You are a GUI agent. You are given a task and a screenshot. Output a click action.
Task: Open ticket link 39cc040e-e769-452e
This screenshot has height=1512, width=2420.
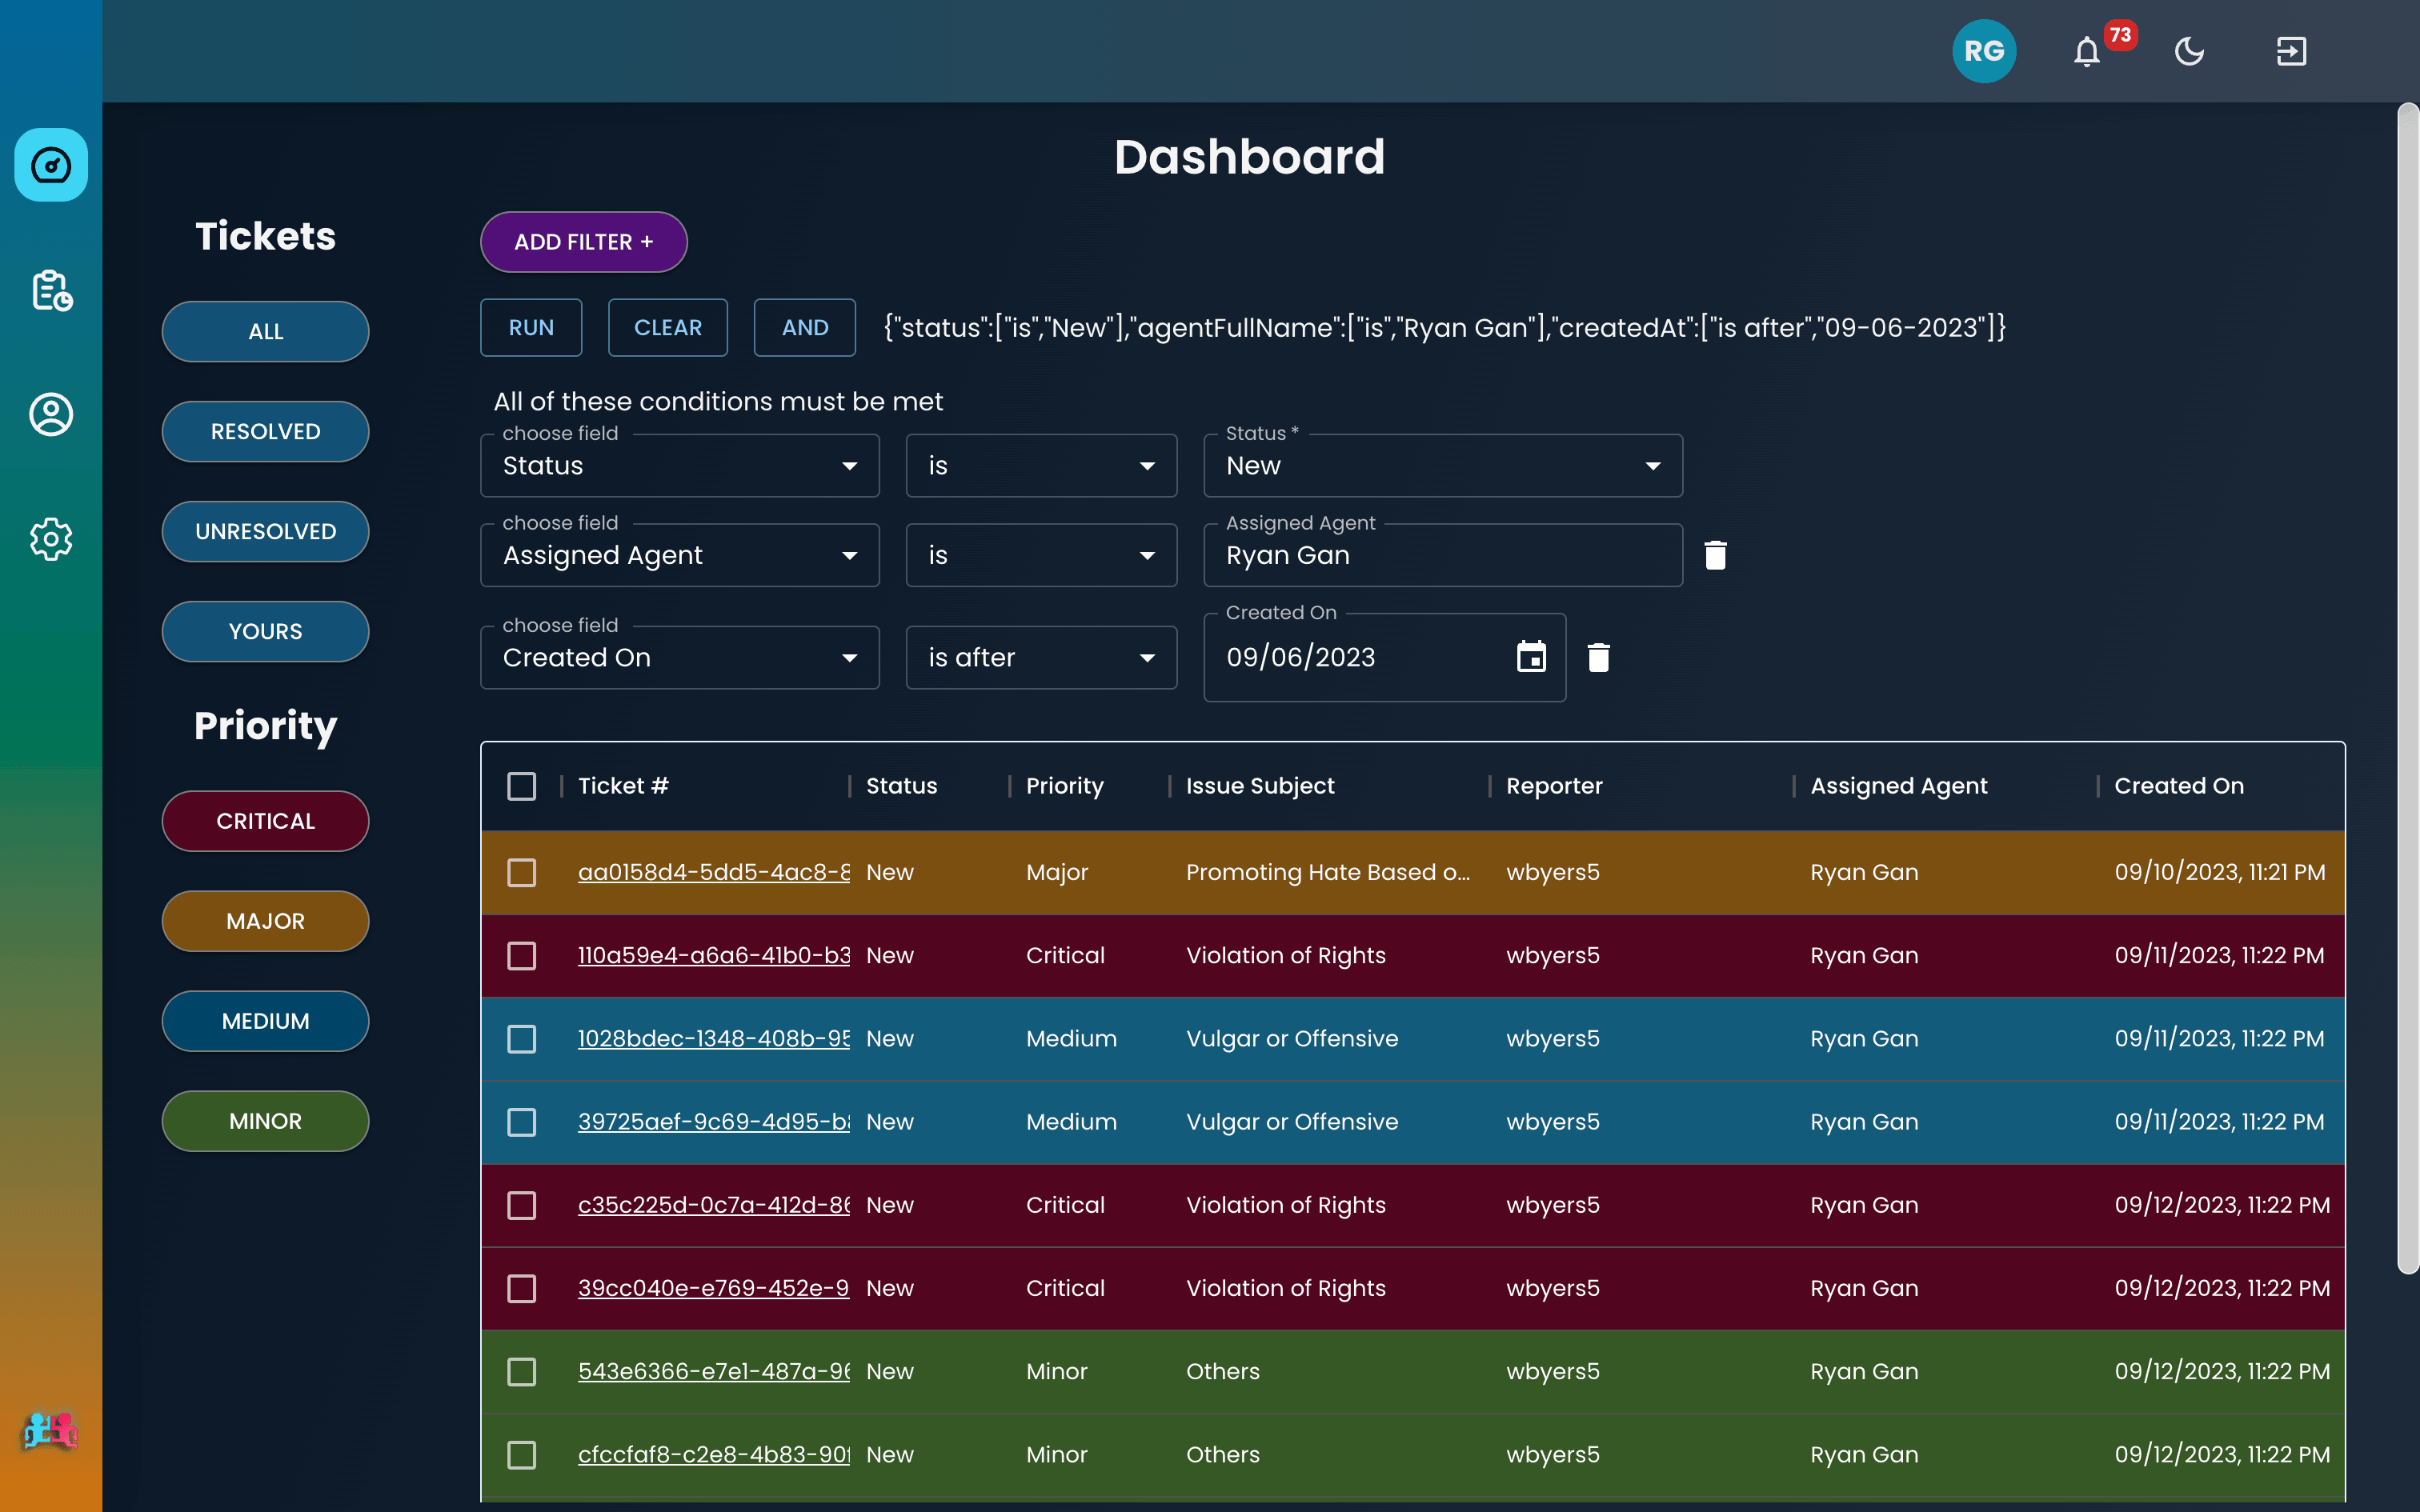tap(714, 1288)
